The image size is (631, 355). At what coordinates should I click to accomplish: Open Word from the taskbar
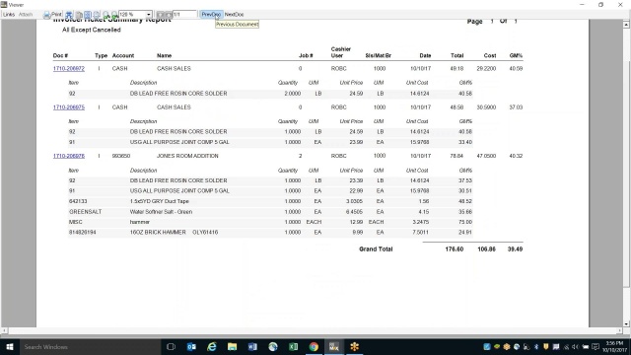click(252, 346)
